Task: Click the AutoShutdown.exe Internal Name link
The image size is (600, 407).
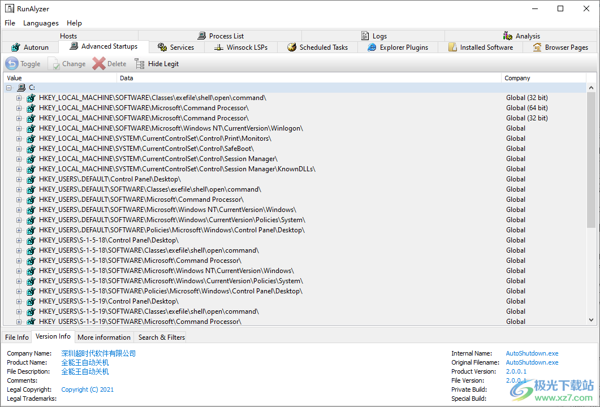Action: [532, 353]
